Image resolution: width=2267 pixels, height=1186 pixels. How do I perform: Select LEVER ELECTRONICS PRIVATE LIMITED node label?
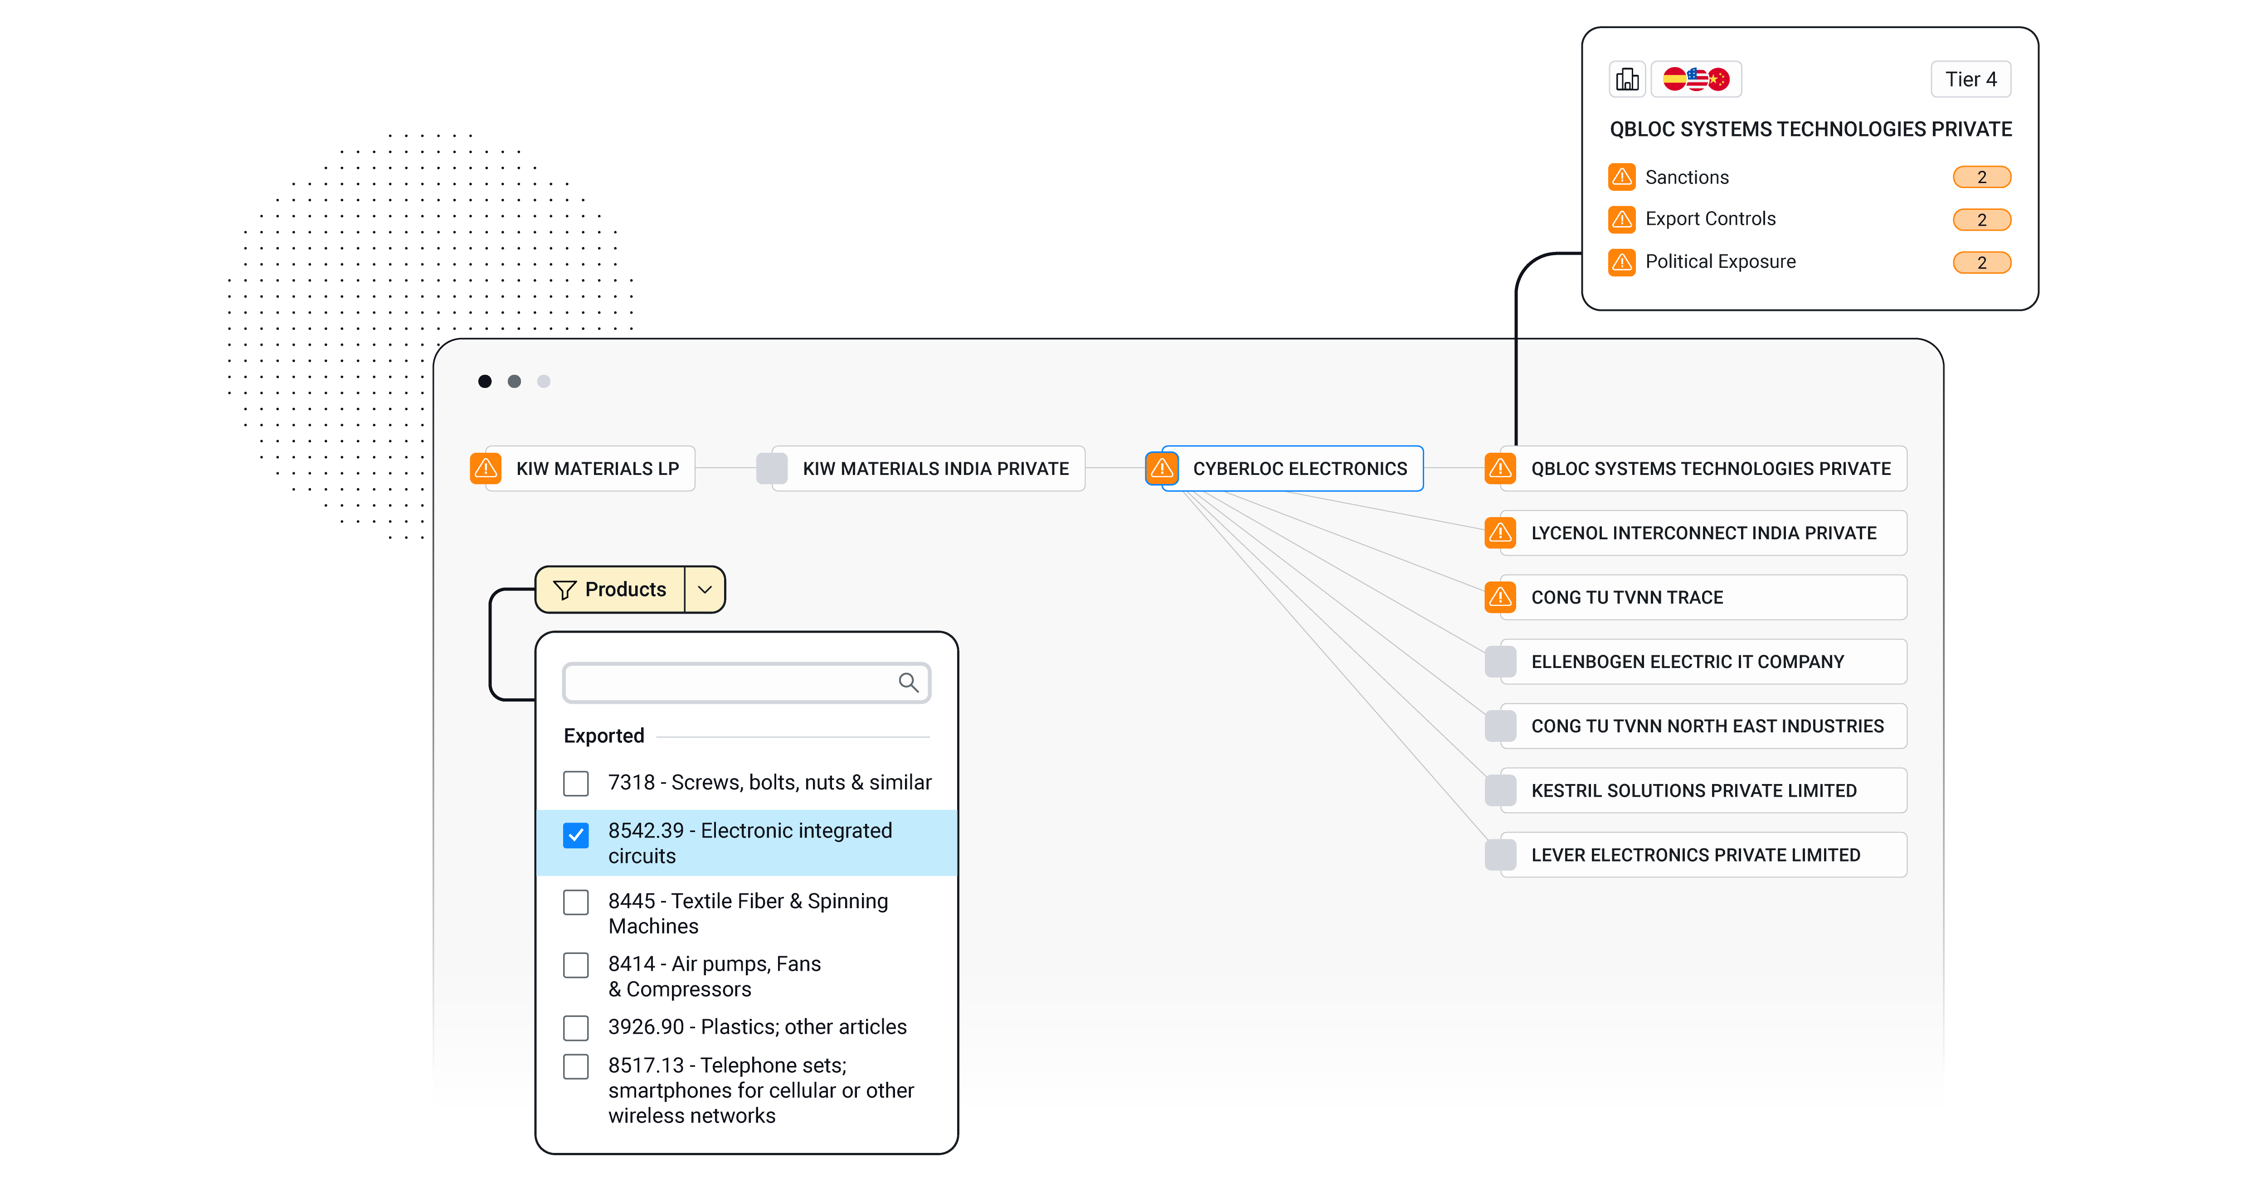click(x=1696, y=854)
